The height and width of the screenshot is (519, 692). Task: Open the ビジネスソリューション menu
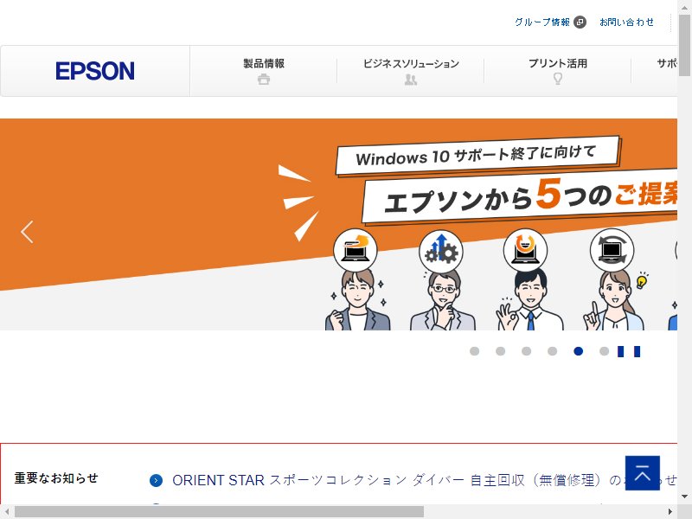(410, 71)
